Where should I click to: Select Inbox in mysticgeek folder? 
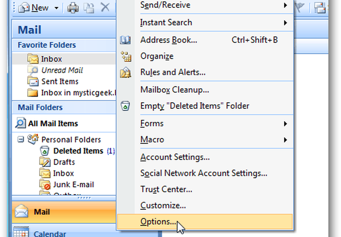[x=64, y=93]
